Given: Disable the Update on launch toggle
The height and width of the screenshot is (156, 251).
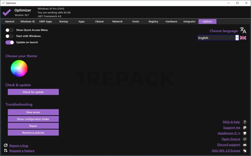Looking at the screenshot, I should click(10, 42).
